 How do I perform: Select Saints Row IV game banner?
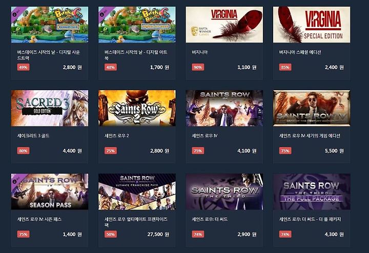coord(224,108)
